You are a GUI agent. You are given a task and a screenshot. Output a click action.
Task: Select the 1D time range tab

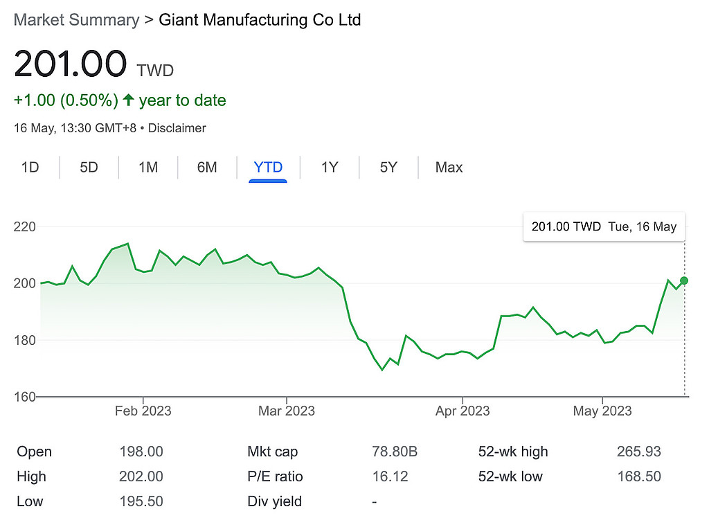click(30, 168)
